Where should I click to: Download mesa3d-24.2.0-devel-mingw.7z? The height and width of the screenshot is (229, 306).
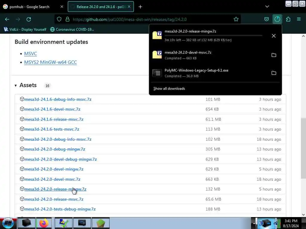[x=54, y=169]
